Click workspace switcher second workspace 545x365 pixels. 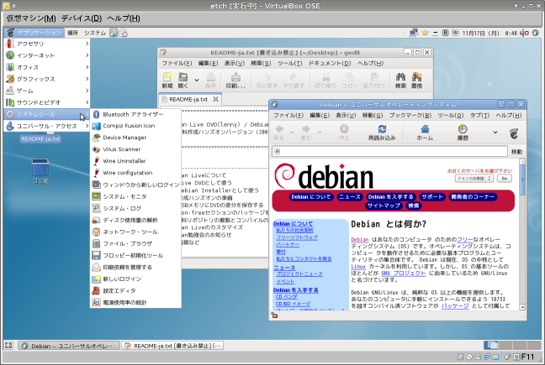(505, 345)
